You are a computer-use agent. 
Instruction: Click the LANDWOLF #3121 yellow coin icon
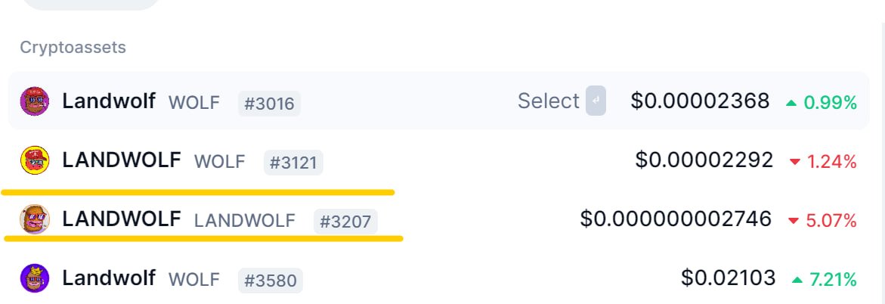pyautogui.click(x=35, y=160)
